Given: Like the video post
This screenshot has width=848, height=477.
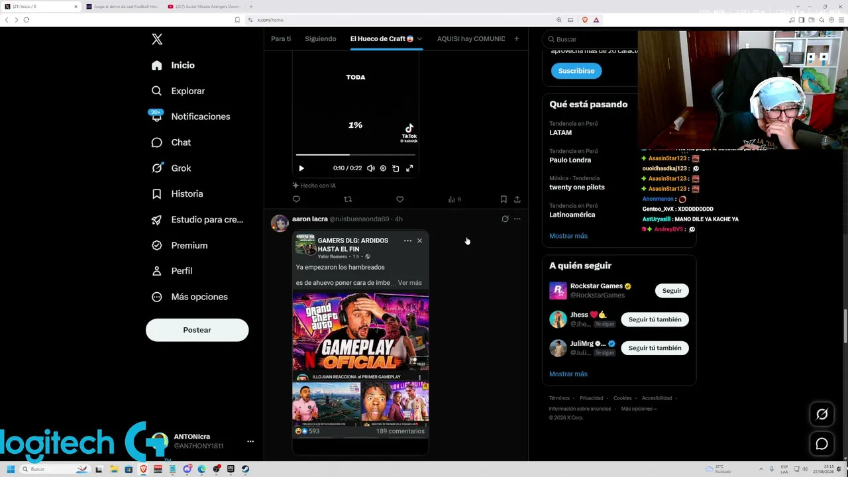Looking at the screenshot, I should [399, 199].
